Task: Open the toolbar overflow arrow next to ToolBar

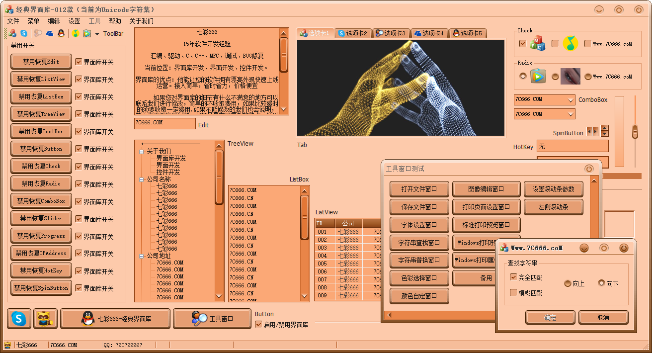Action: (x=97, y=34)
